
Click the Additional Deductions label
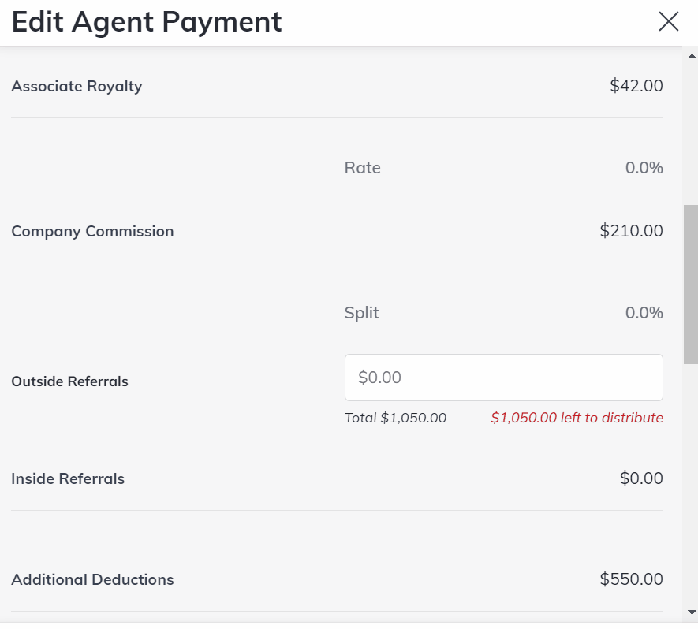tap(92, 580)
